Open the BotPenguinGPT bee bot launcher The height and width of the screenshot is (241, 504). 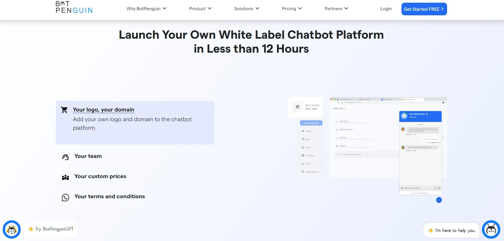coord(12,229)
